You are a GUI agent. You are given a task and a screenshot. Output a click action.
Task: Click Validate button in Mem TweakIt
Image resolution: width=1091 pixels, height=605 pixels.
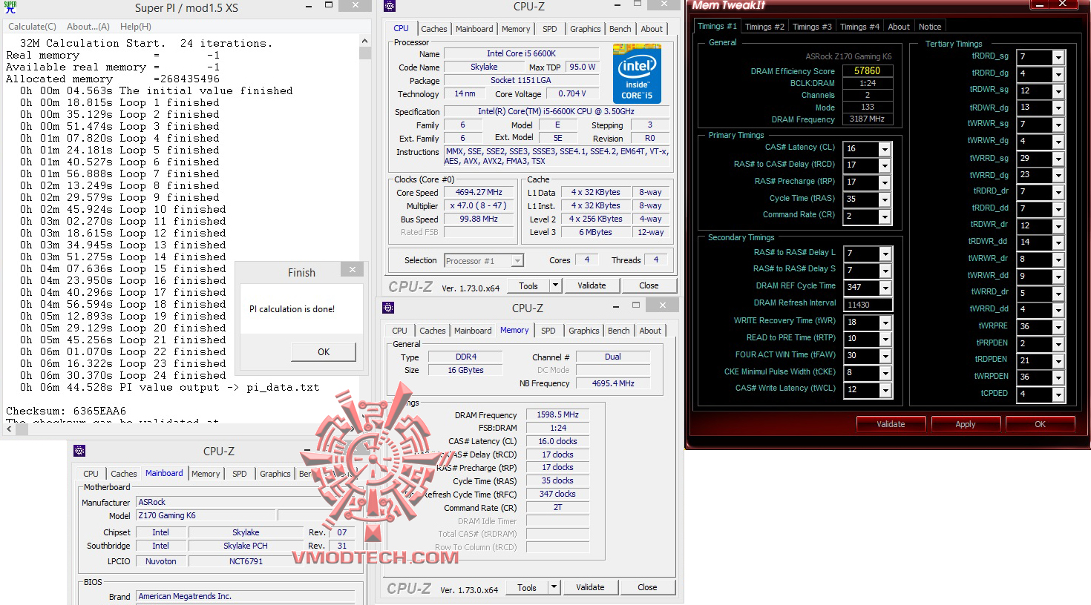(891, 424)
